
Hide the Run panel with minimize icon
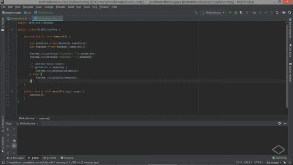pyautogui.click(x=285, y=123)
